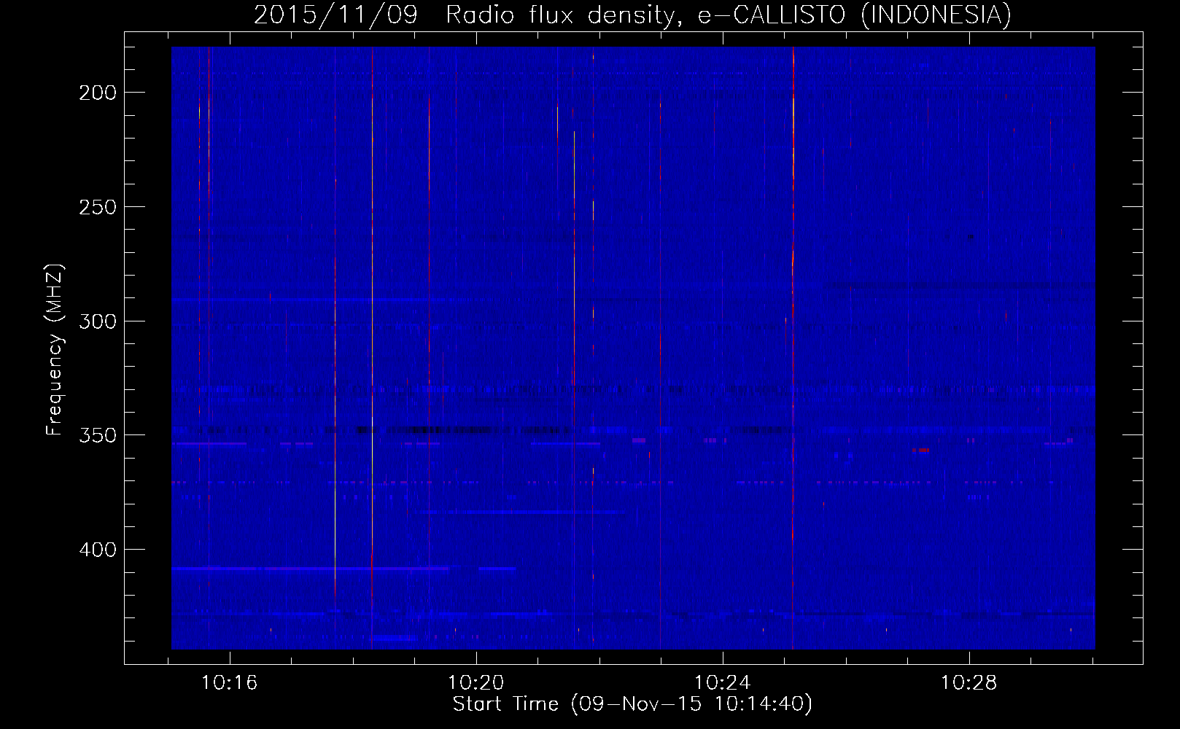Screen dimensions: 1180x729
Task: Click the 350 frequency tick label
Action: [98, 435]
